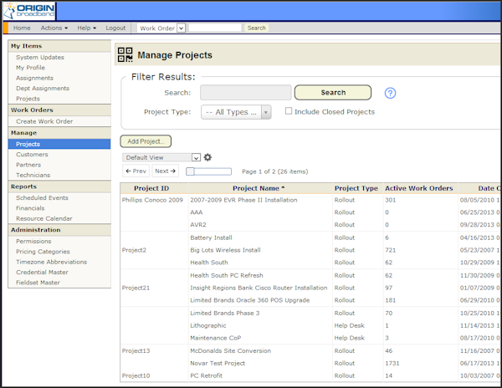Click the top bar Search button
The width and height of the screenshot is (502, 388).
pyautogui.click(x=257, y=28)
